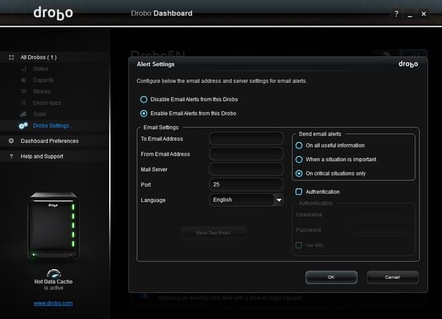Click the Drobo Apps icon in sidebar
The image size is (442, 319).
23,103
